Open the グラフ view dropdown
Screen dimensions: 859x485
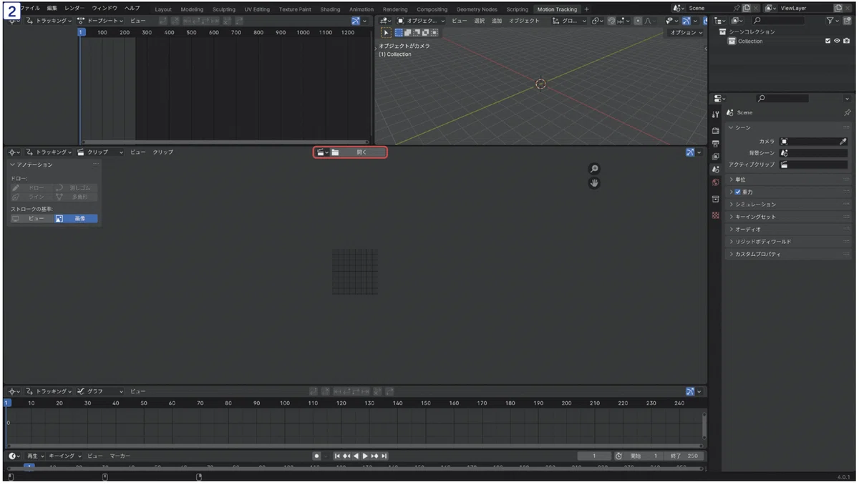[100, 391]
